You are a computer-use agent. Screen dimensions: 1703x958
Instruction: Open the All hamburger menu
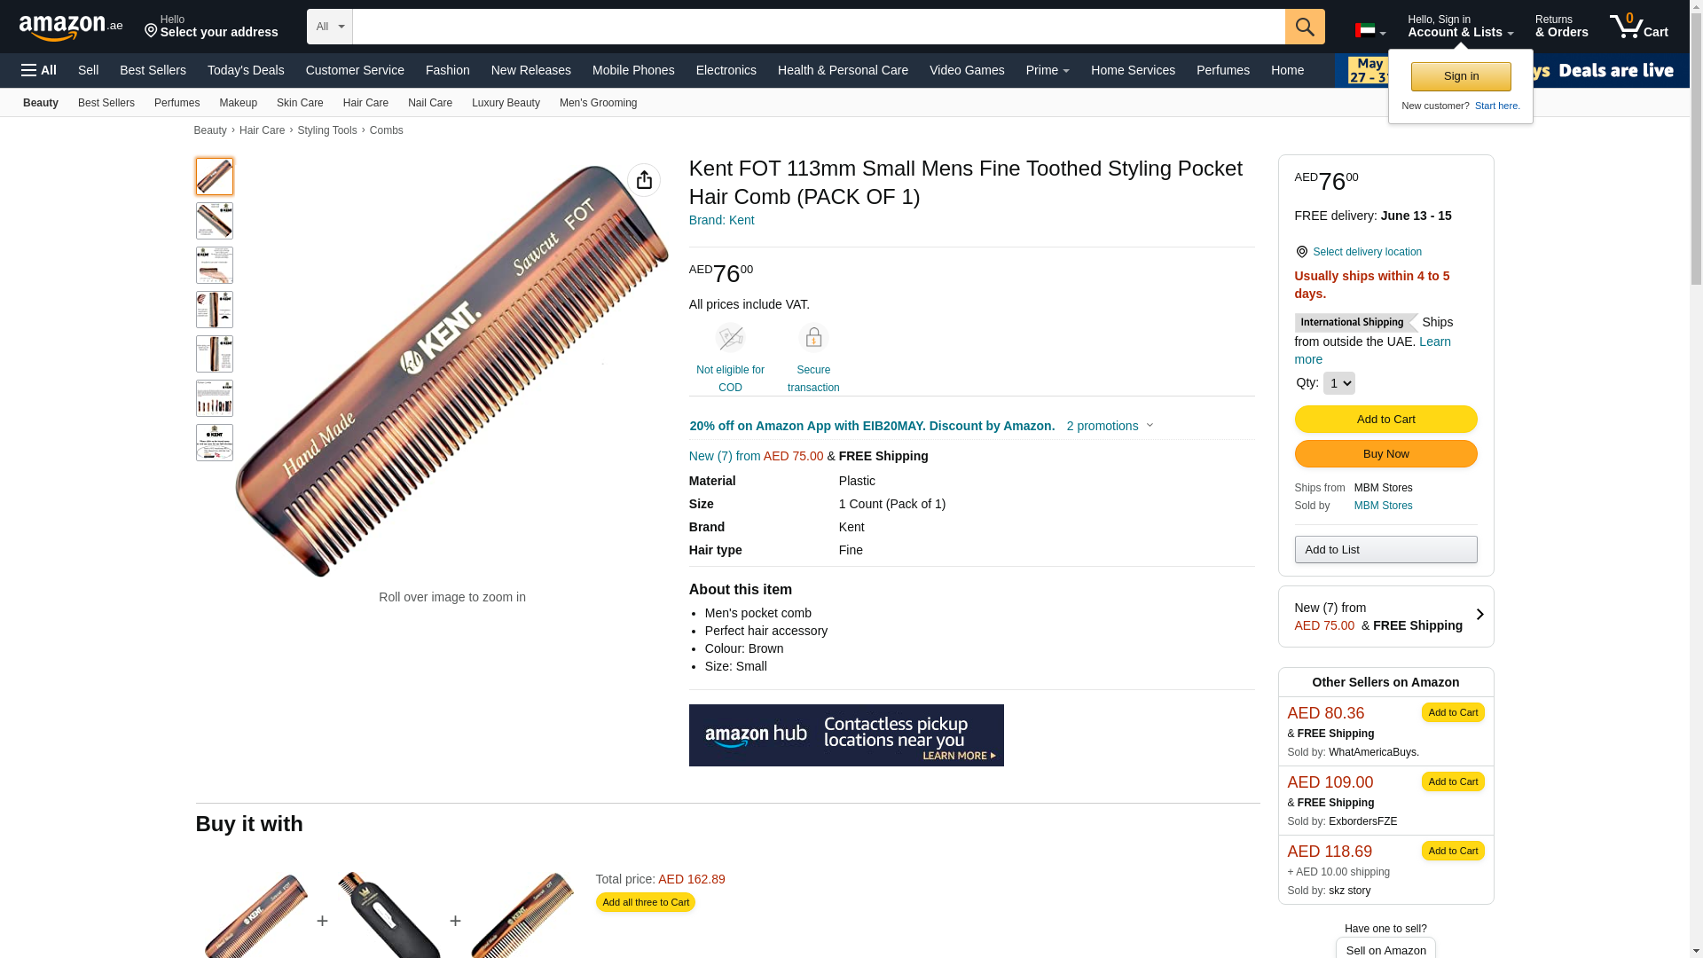pyautogui.click(x=39, y=70)
